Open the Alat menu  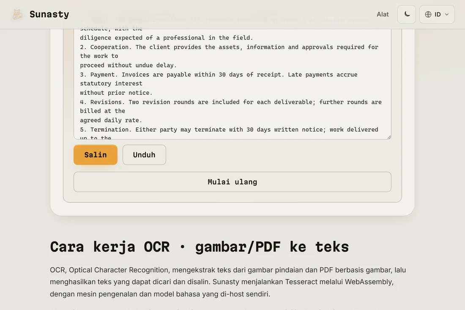[383, 14]
